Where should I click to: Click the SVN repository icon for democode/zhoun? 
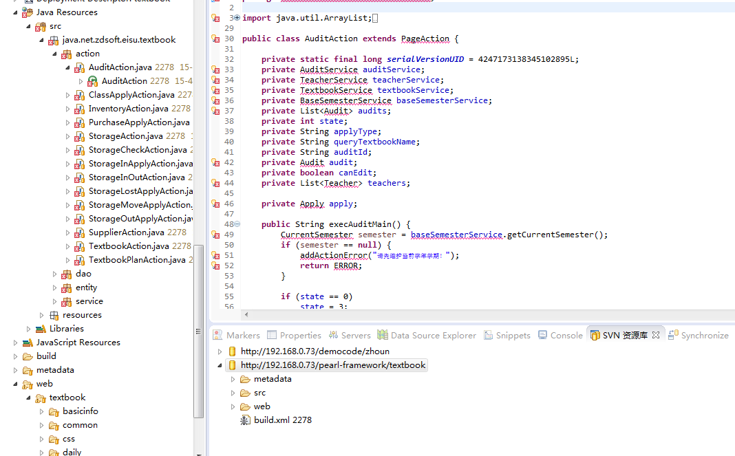tap(232, 351)
